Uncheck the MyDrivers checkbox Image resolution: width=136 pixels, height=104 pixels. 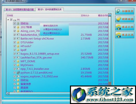tap(15, 65)
